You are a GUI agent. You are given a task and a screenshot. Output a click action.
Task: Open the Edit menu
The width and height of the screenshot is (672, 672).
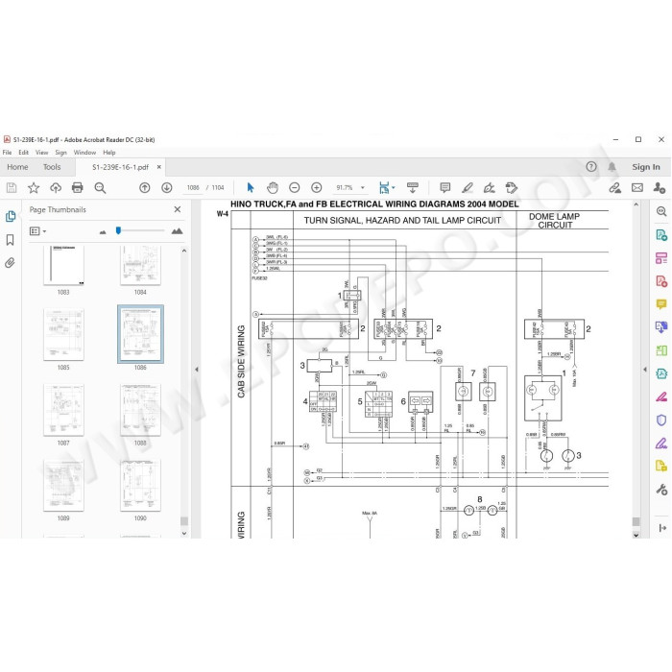tap(24, 152)
